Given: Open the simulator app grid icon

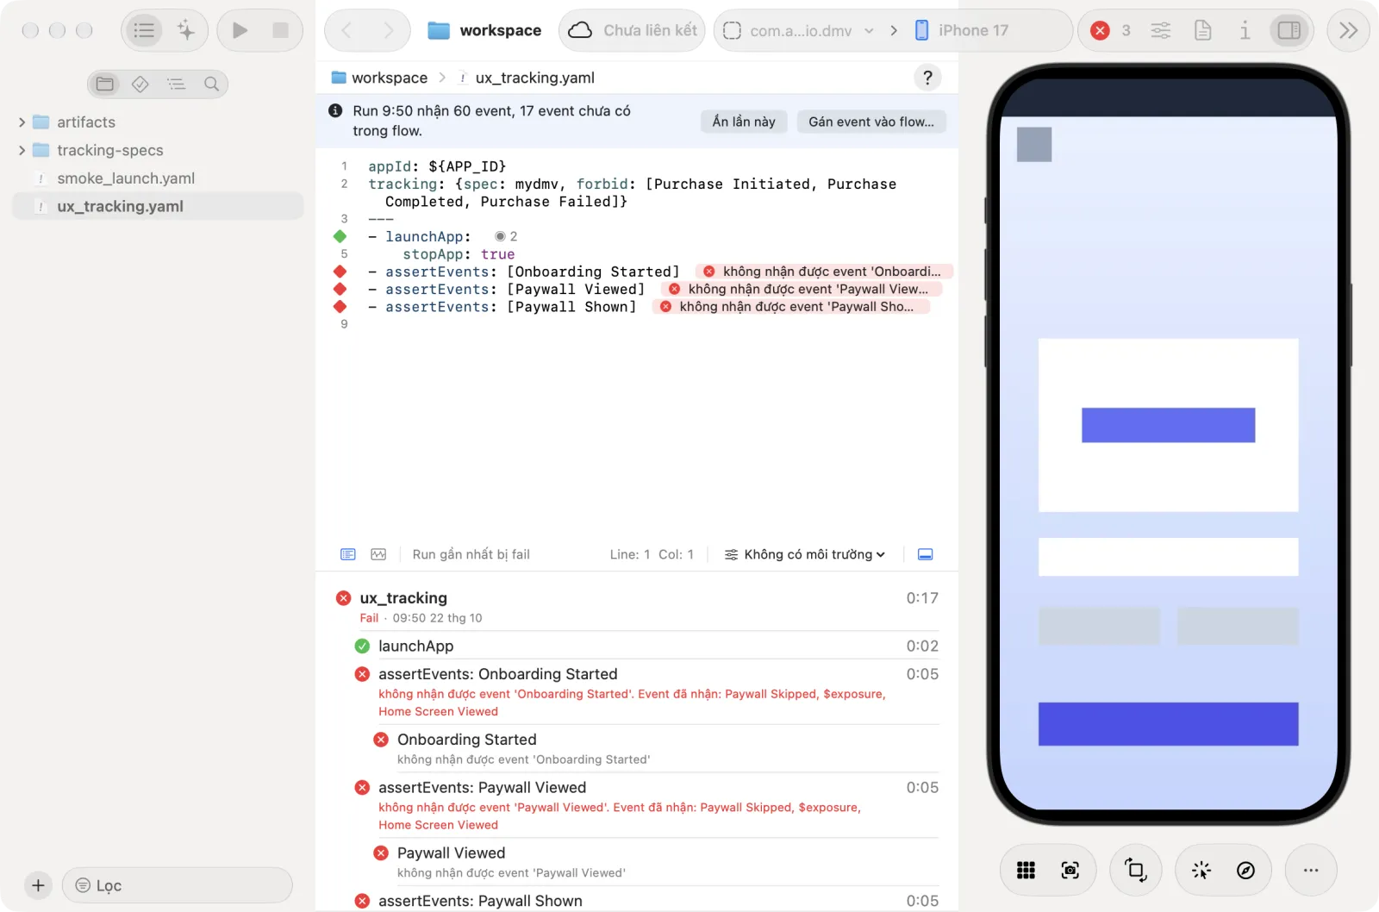Looking at the screenshot, I should (1026, 871).
